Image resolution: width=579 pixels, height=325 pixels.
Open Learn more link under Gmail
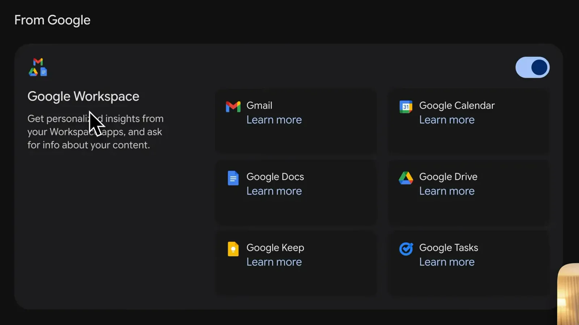click(274, 120)
